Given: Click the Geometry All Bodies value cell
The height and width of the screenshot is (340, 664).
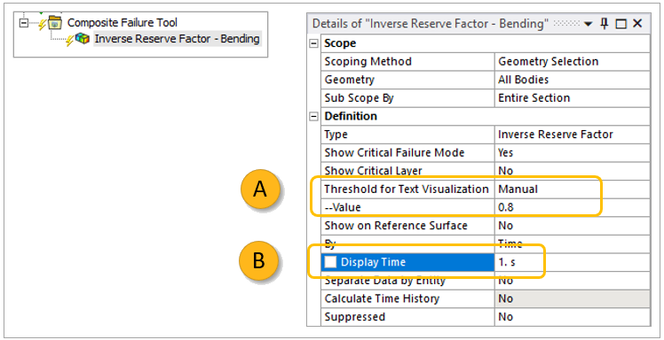Looking at the screenshot, I should click(x=572, y=80).
